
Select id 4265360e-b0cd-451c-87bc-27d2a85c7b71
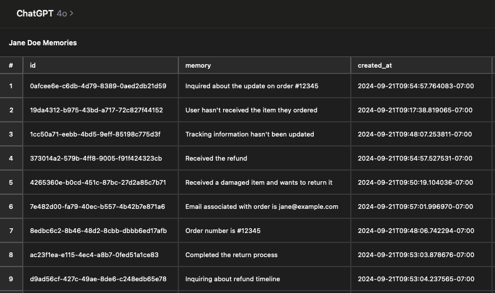(98, 182)
